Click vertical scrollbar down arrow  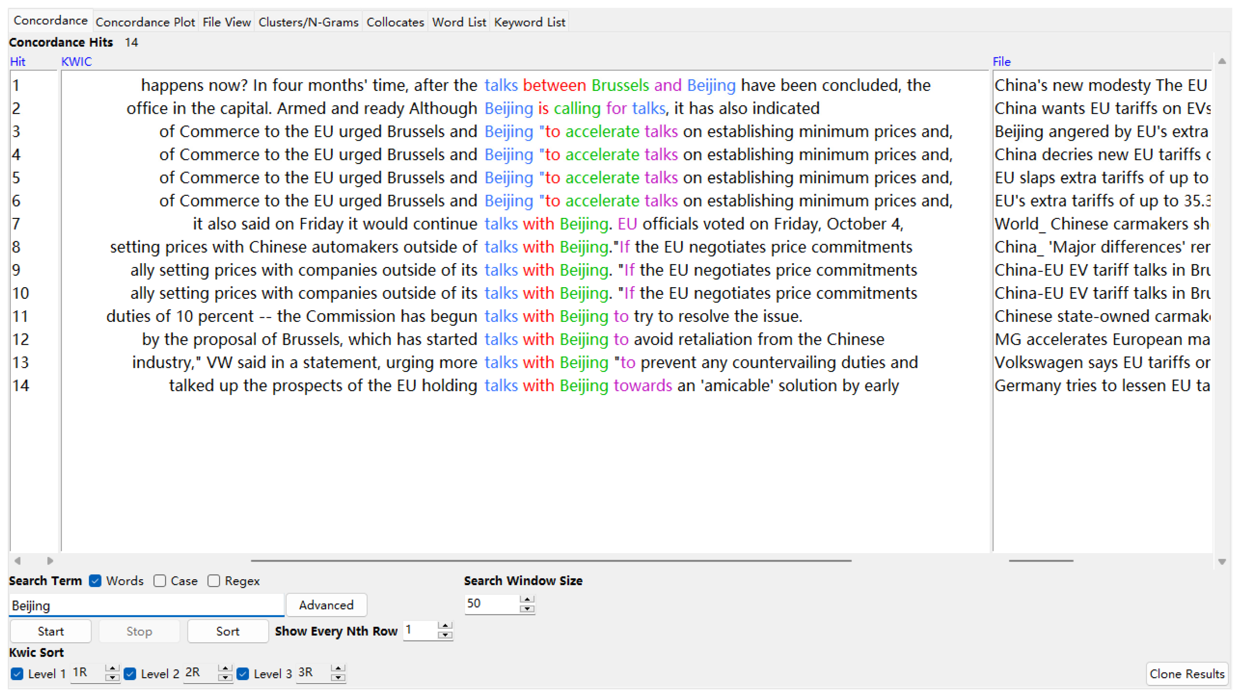pyautogui.click(x=1221, y=561)
